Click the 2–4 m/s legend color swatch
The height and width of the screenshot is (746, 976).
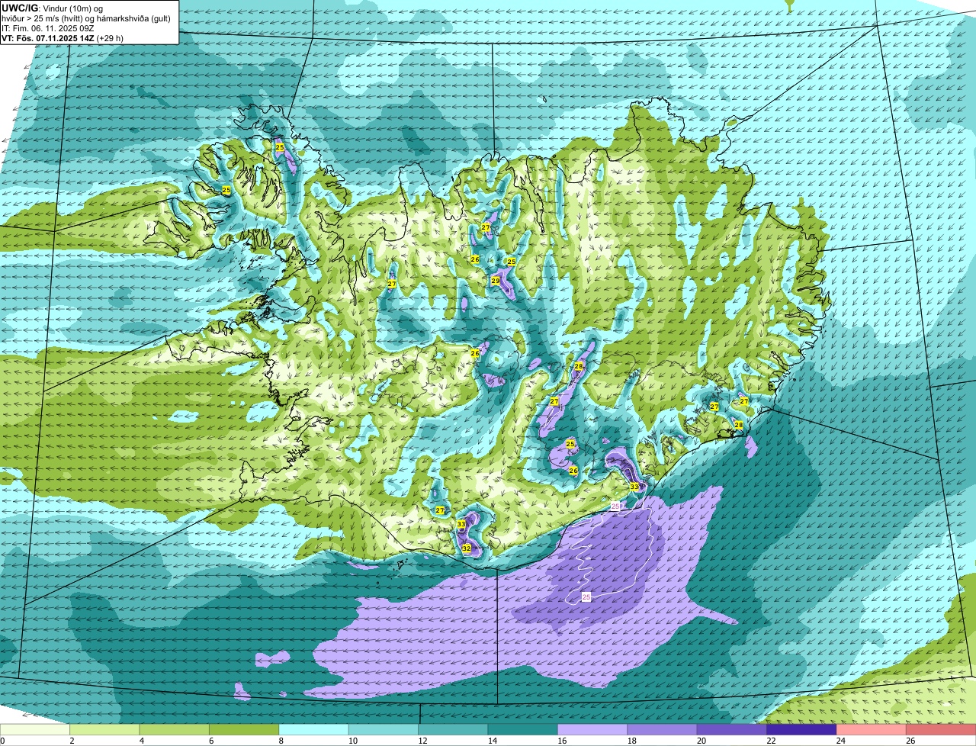(x=104, y=730)
